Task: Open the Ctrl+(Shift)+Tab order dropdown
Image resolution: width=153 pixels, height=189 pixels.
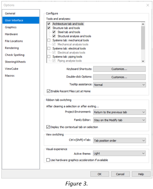Action: coord(120,140)
